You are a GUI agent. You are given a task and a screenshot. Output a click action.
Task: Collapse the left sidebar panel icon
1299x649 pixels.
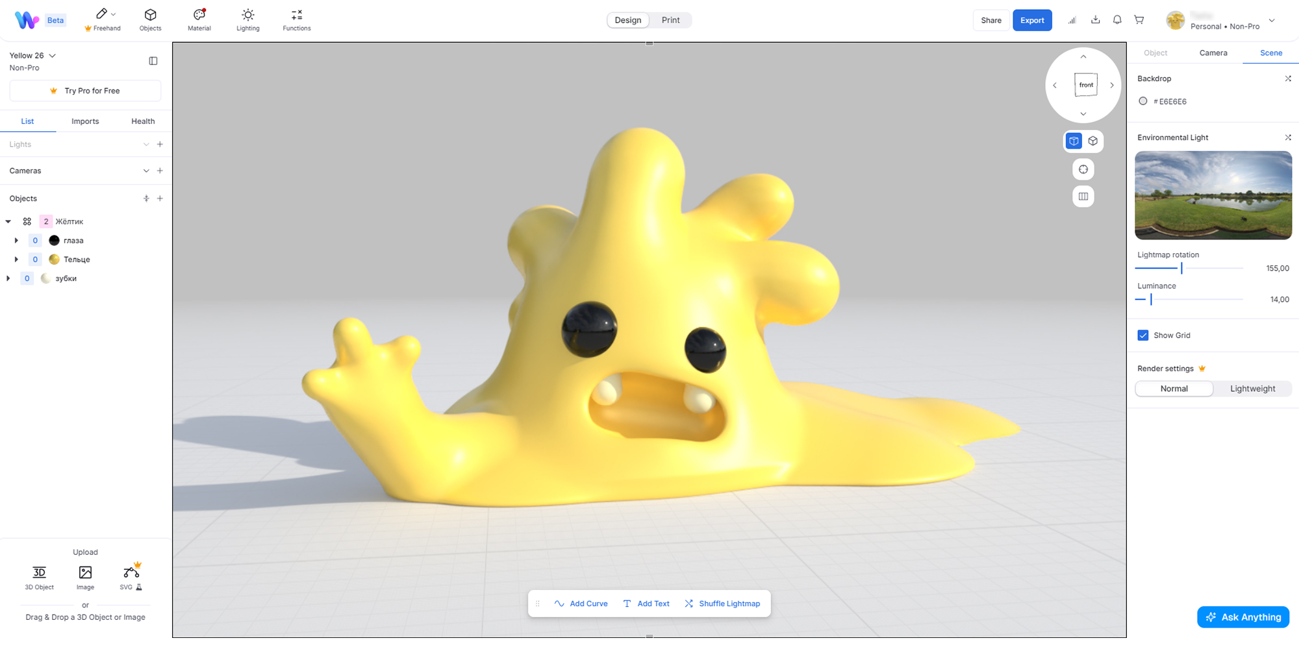point(153,61)
